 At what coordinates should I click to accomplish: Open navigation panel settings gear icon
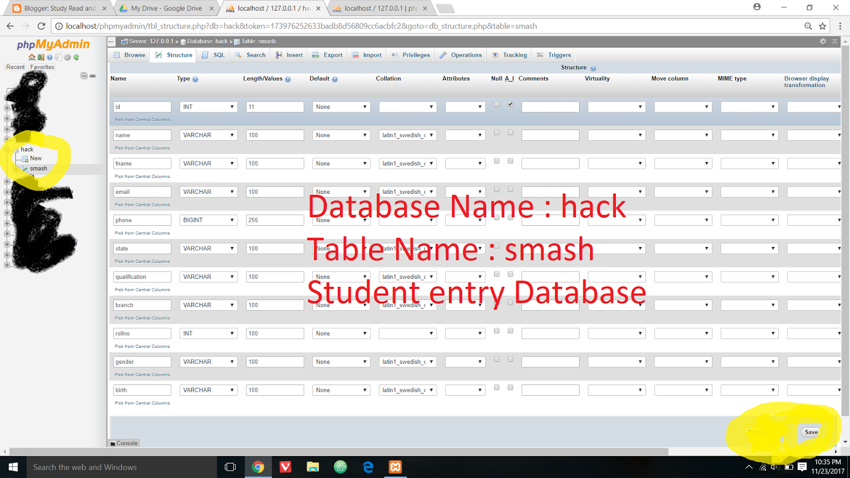(x=67, y=57)
